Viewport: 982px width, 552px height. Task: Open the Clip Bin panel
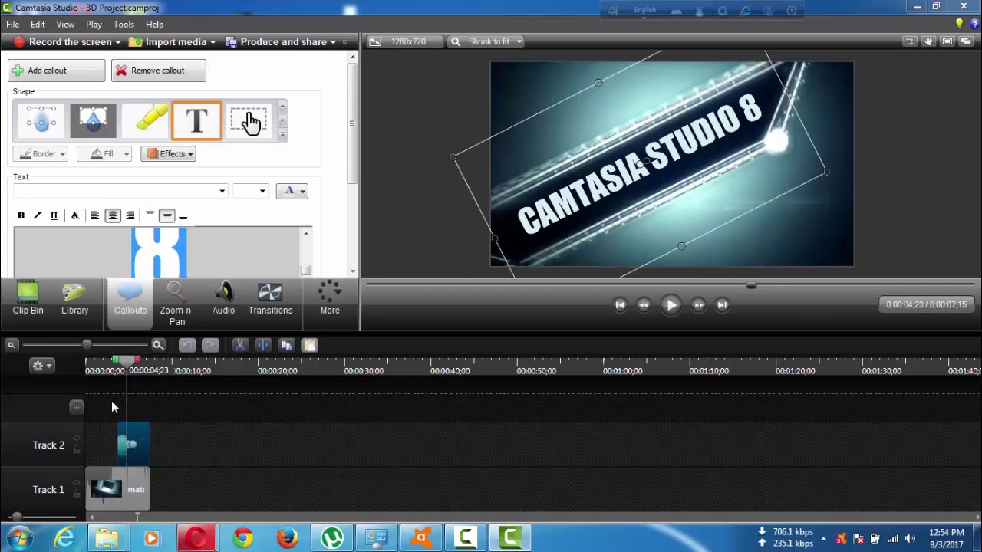coord(28,299)
